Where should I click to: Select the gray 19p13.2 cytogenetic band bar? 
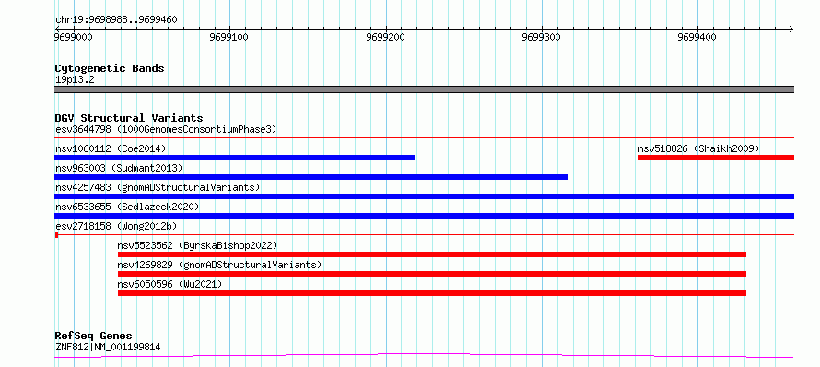point(425,89)
